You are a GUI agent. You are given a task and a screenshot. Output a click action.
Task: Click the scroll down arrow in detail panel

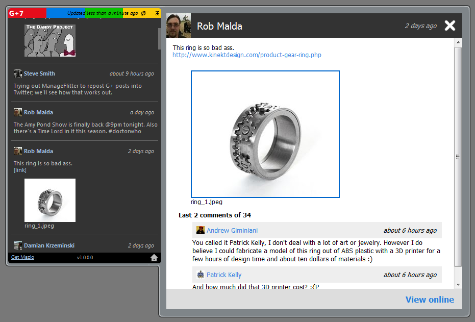[x=458, y=284]
